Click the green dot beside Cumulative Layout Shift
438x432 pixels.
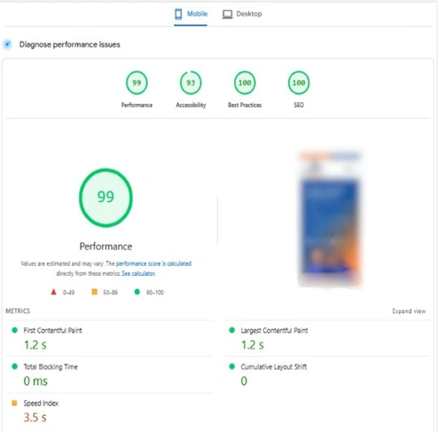(232, 366)
